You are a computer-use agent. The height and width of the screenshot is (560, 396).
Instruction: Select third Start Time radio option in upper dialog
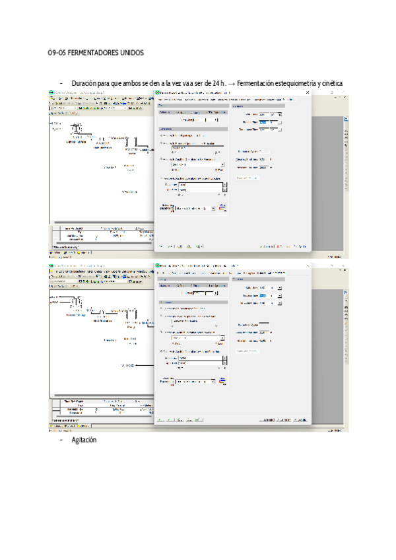pyautogui.click(x=161, y=159)
